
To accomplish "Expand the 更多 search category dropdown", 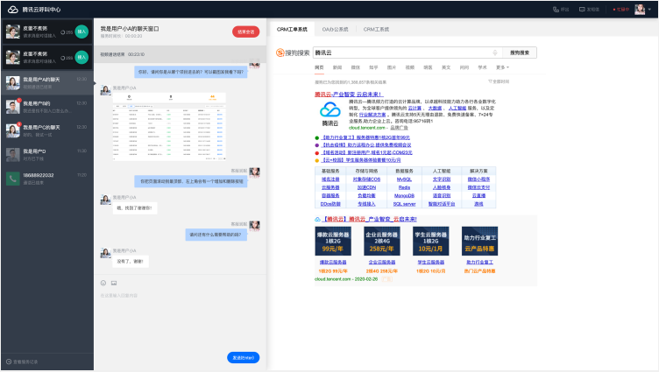I will coord(502,67).
